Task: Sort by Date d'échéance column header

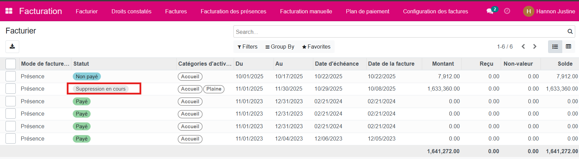Action: (337, 64)
